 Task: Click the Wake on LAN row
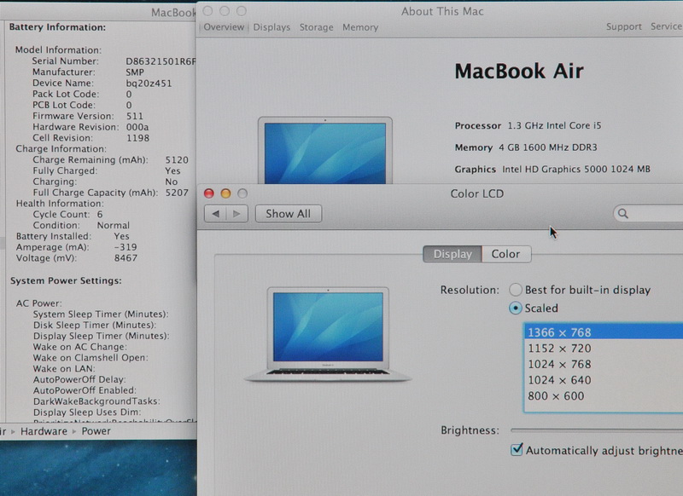64,369
